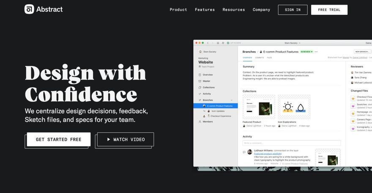
Task: Click the Homepage file icon
Action: point(353,114)
